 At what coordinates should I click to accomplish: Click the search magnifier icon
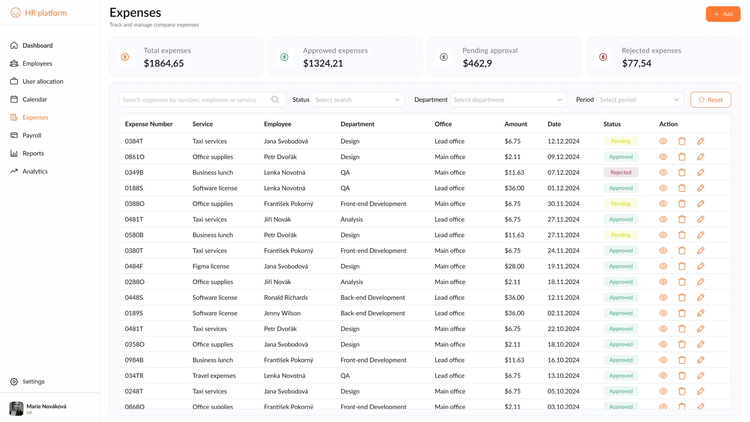[x=275, y=100]
